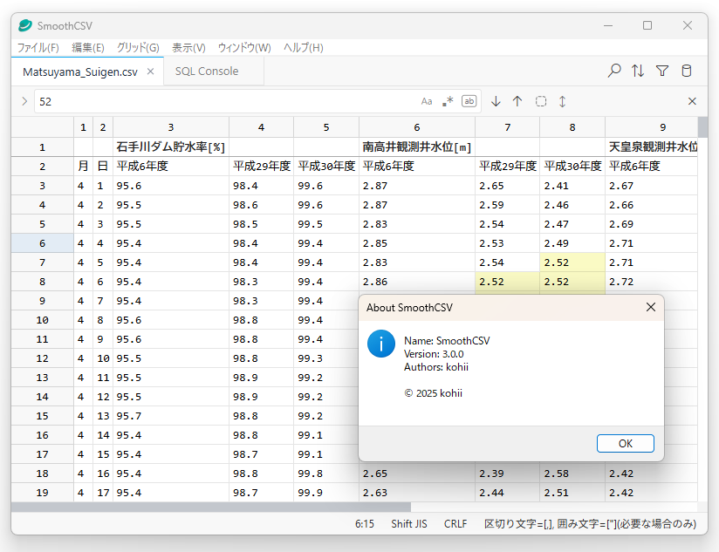Image resolution: width=719 pixels, height=552 pixels.
Task: Toggle case-sensitive matching with Aa
Action: (427, 101)
